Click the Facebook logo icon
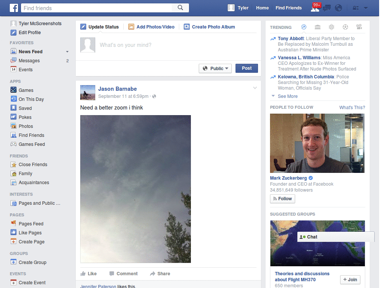Screen dimensions: 384x288 click(14, 8)
